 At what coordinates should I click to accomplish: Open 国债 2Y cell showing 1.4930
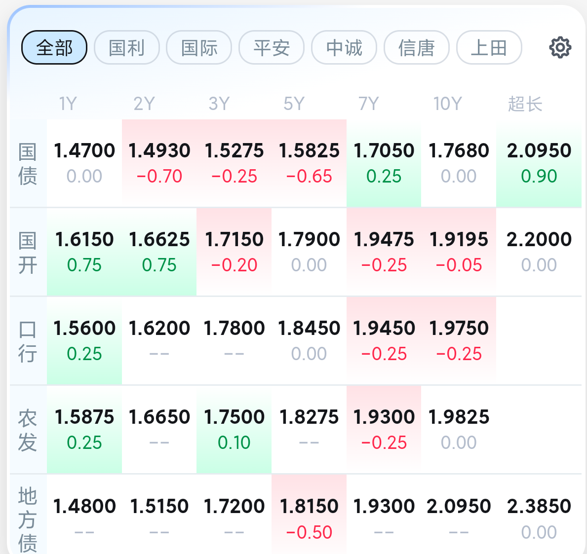pos(159,163)
